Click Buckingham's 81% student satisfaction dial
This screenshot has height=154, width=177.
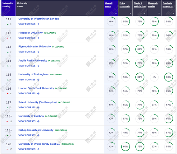point(140,77)
